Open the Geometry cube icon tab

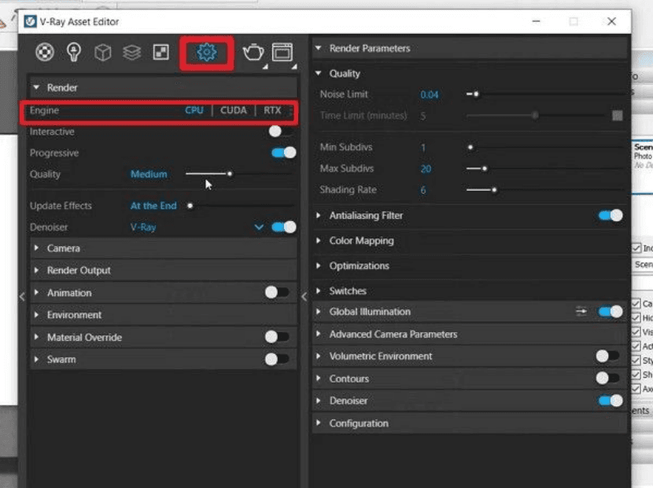[103, 53]
